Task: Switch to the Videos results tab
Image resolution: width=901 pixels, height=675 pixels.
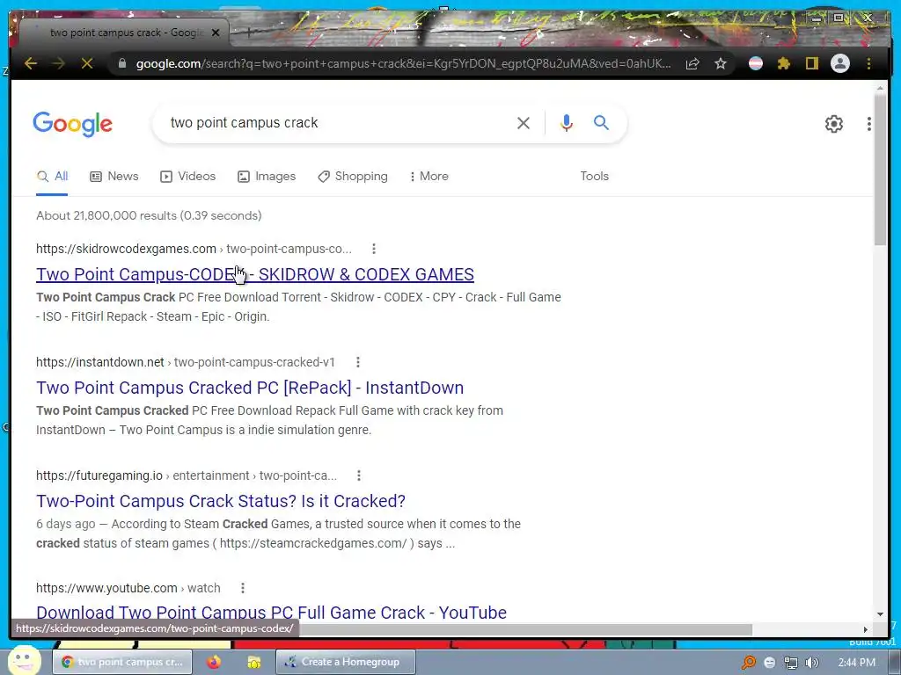Action: [x=188, y=176]
